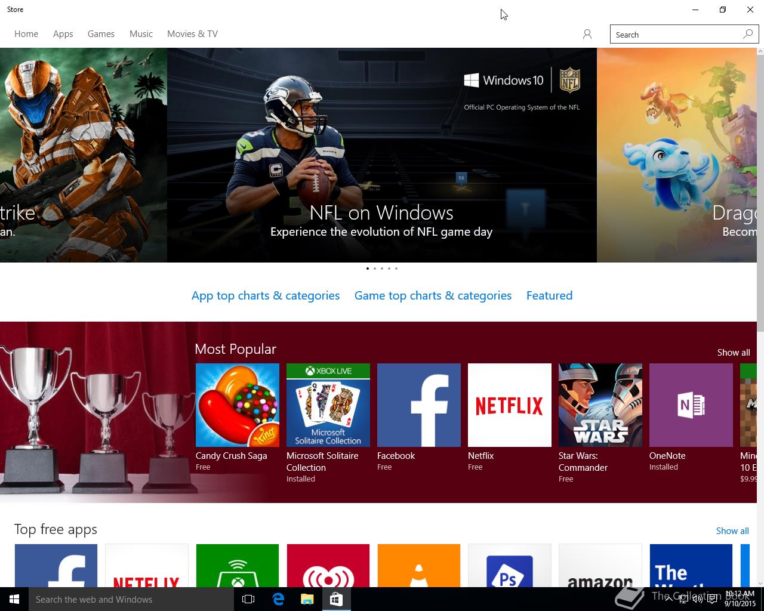This screenshot has width=764, height=611.
Task: Open the Photoshop Express tile
Action: [510, 566]
